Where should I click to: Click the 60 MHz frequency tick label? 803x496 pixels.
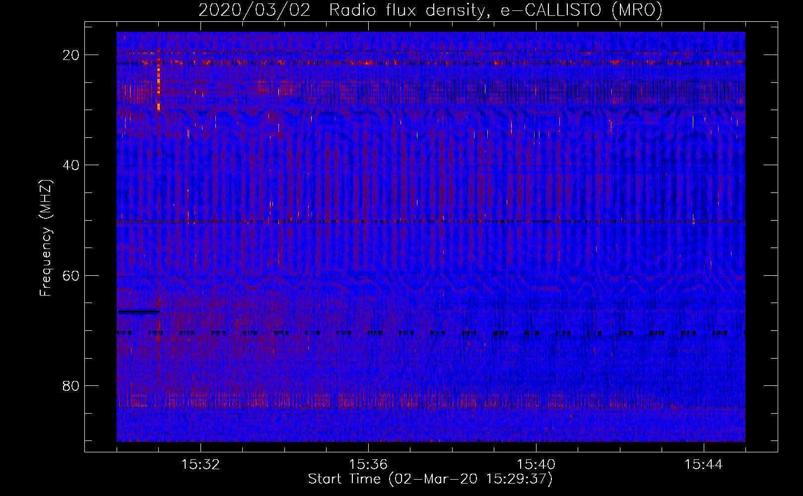(71, 275)
